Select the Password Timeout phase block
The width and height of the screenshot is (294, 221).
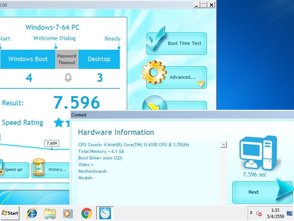(67, 59)
